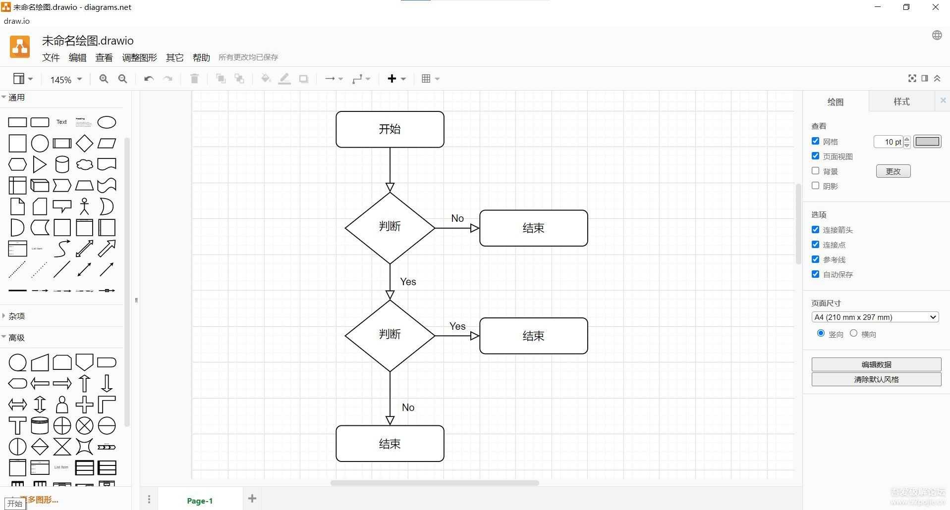Click the Fullscreen icon above the format panel

click(912, 78)
